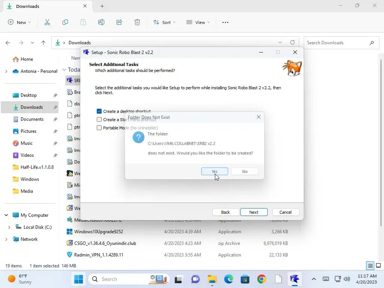Open Microsoft Store from taskbar
Image resolution: width=384 pixels, height=288 pixels.
[245, 279]
